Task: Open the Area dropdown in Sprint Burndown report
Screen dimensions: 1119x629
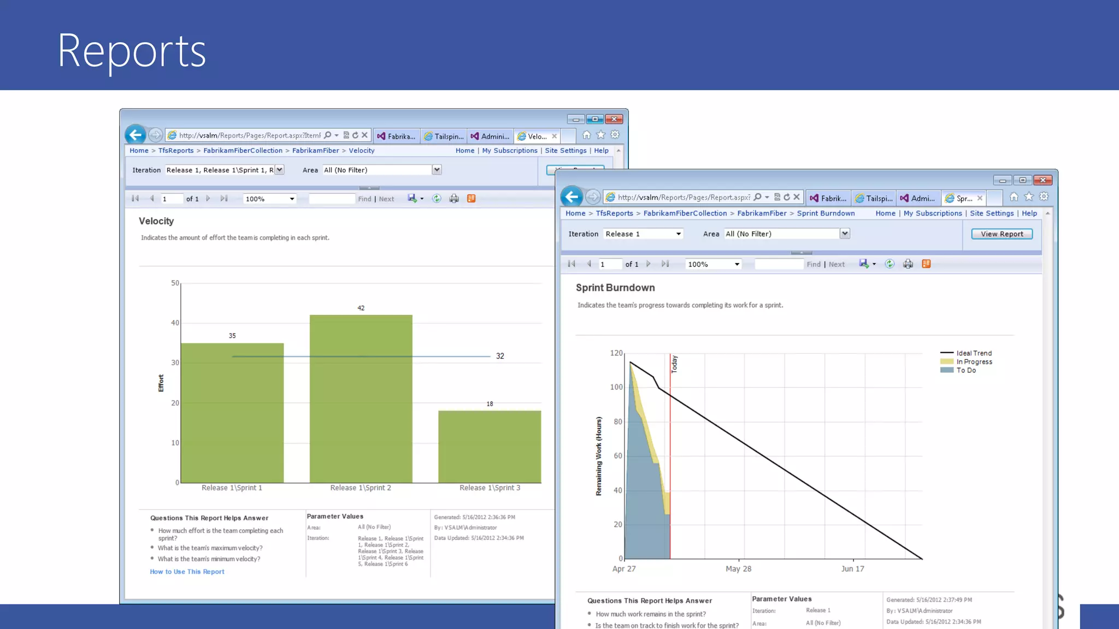Action: [845, 234]
